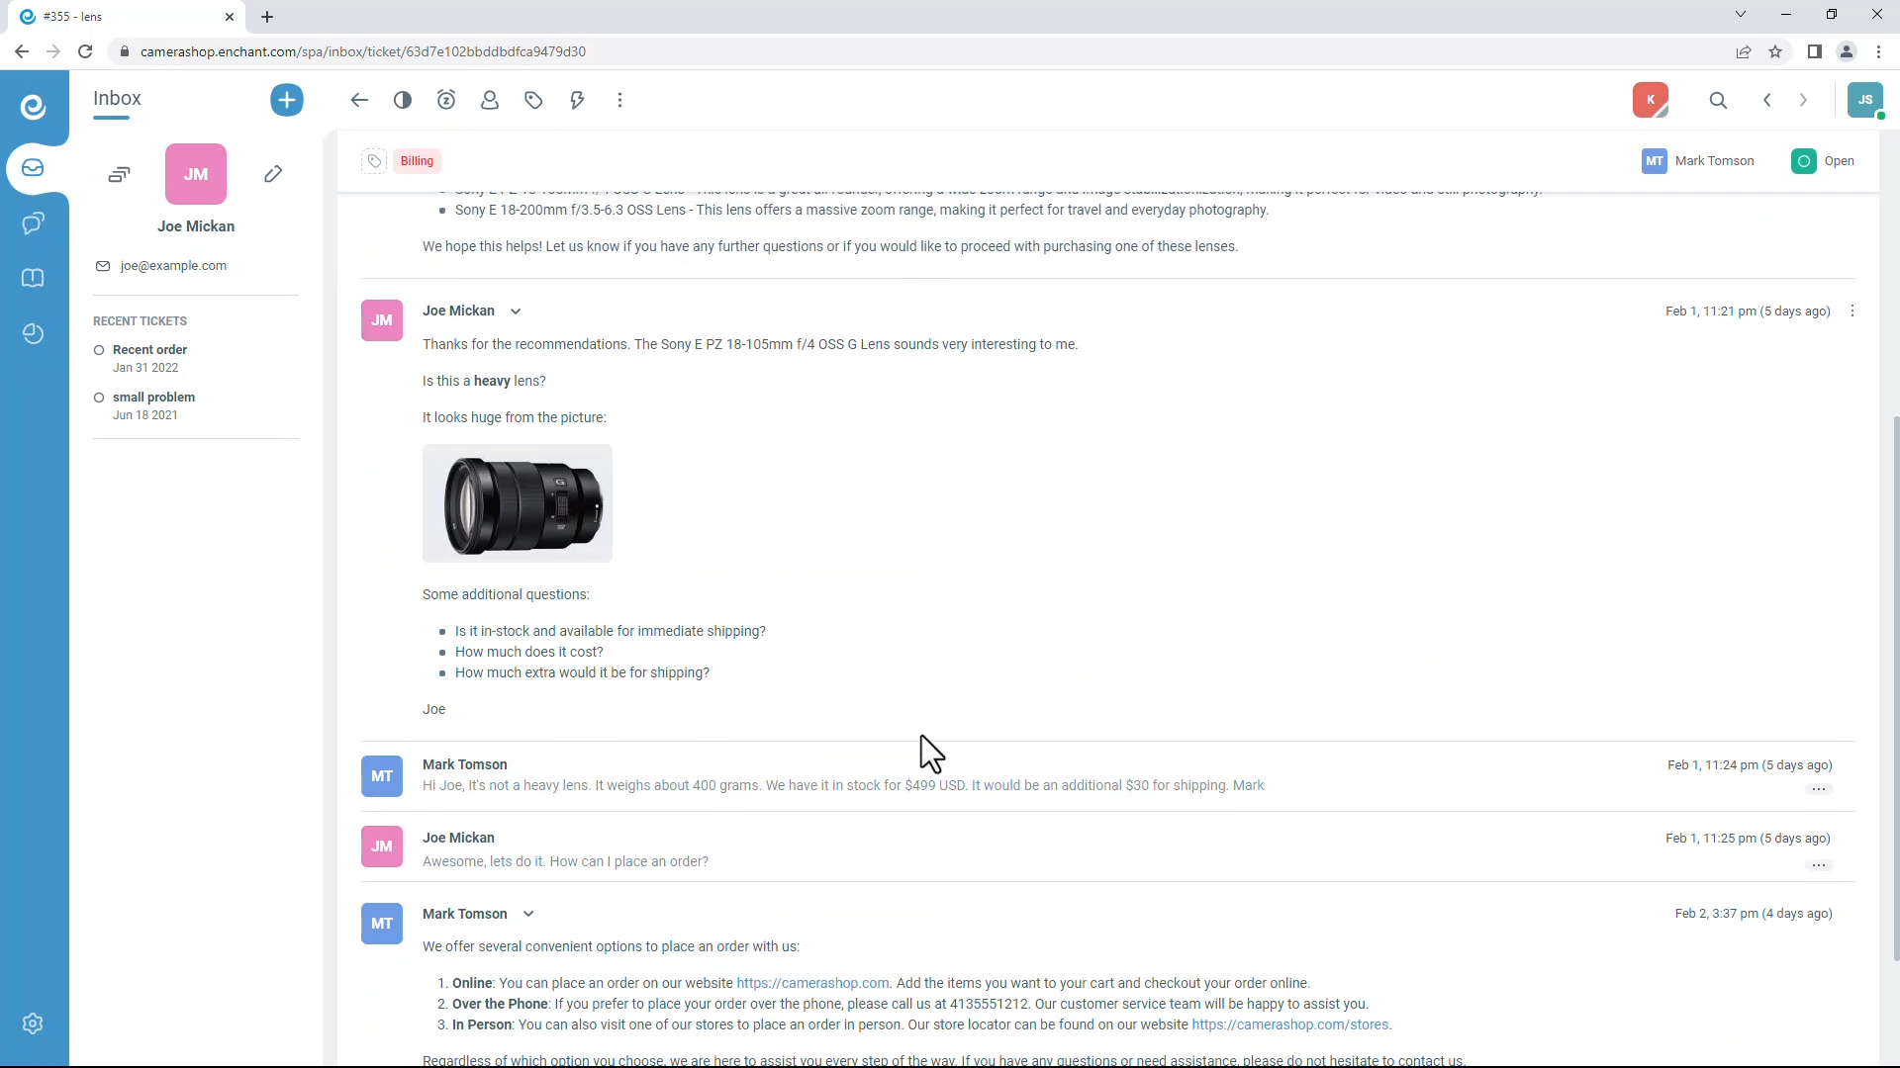Select the small problem ticket radio circle
This screenshot has width=1900, height=1068.
tap(99, 398)
